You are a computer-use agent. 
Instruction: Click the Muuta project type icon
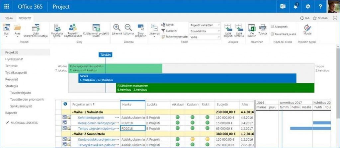(x=307, y=28)
